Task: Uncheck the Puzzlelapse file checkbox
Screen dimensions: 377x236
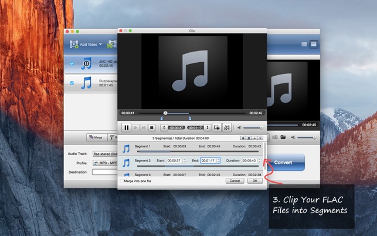Action: point(72,83)
